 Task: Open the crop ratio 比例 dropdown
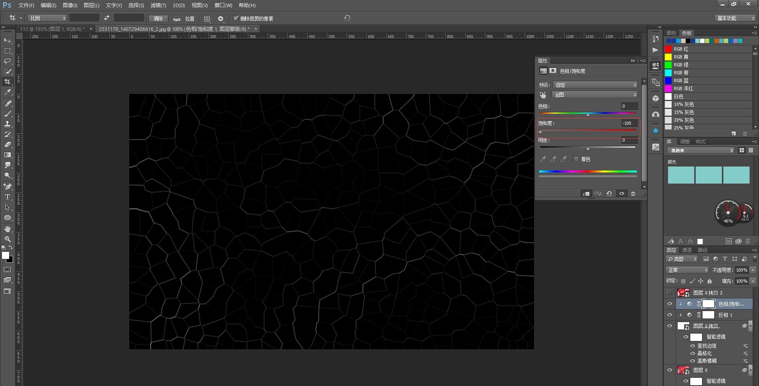pyautogui.click(x=47, y=18)
